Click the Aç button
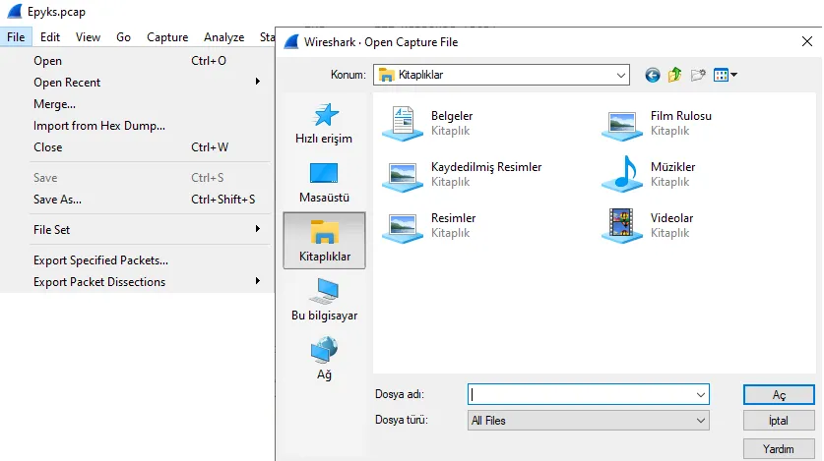Image resolution: width=824 pixels, height=461 pixels. [x=779, y=395]
